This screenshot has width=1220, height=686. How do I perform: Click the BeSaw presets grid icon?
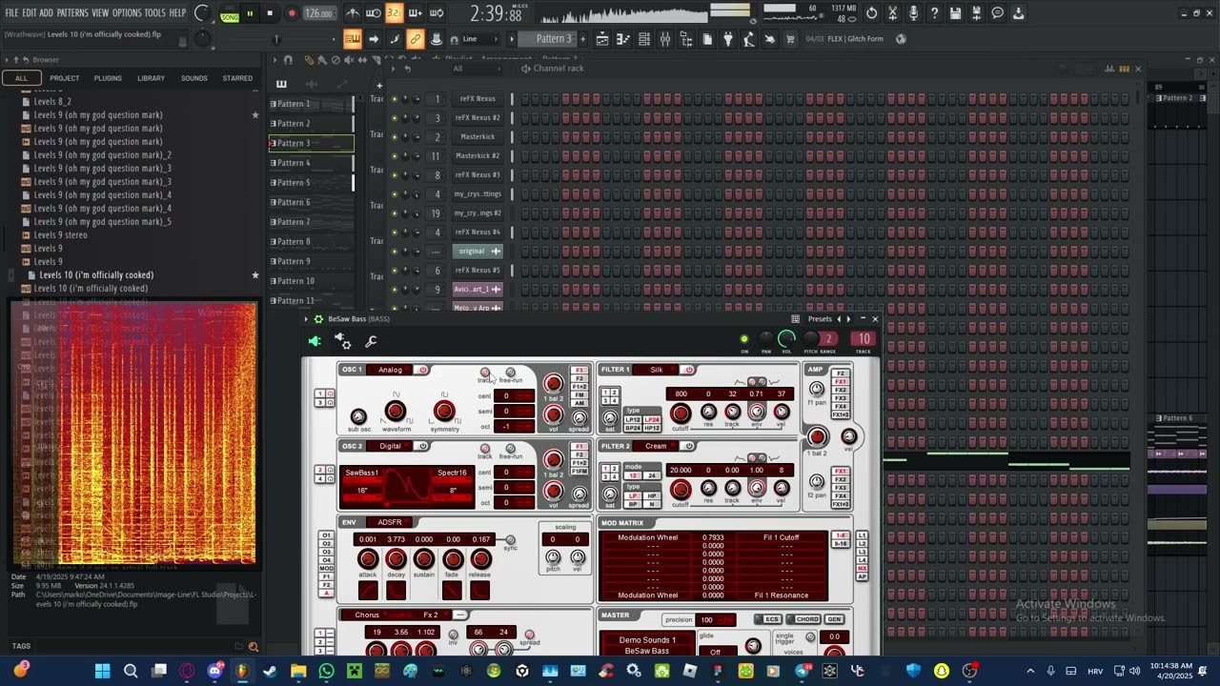pyautogui.click(x=796, y=319)
